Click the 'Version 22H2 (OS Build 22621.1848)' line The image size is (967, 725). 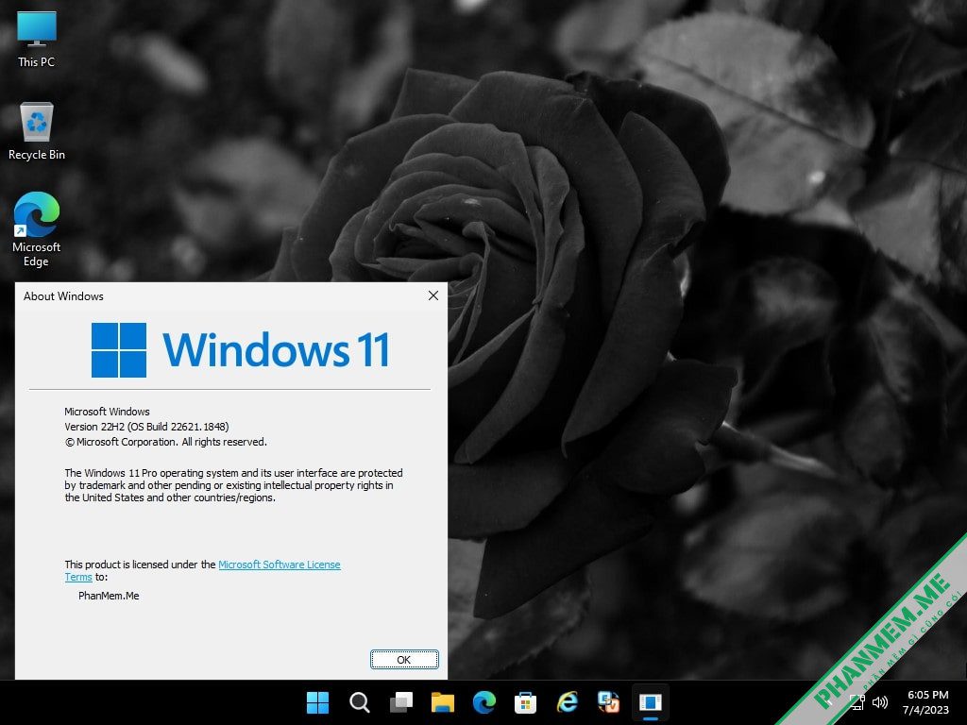pos(146,427)
